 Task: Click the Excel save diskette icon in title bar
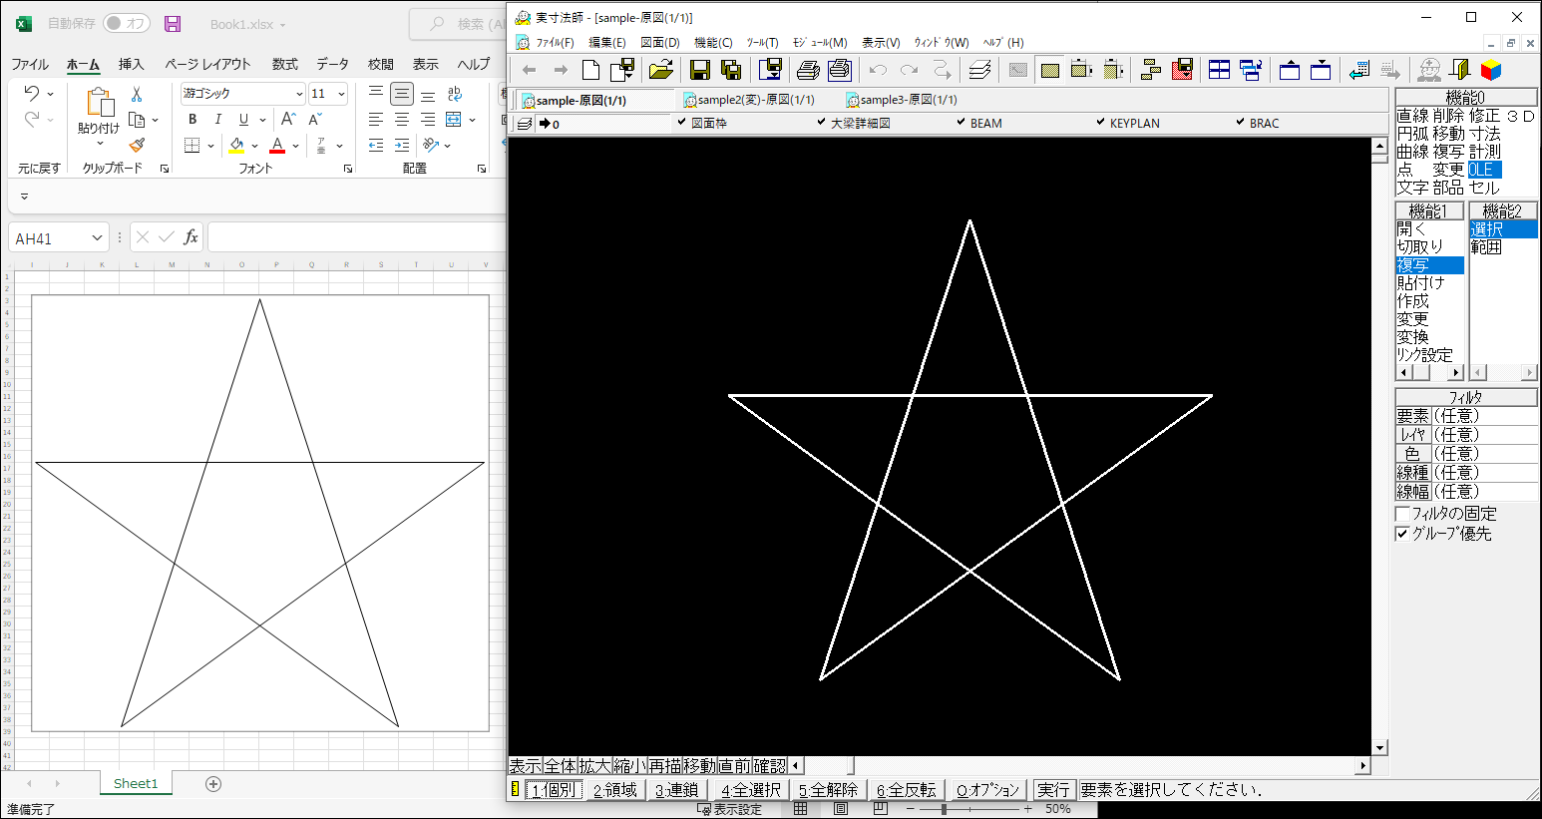click(173, 23)
